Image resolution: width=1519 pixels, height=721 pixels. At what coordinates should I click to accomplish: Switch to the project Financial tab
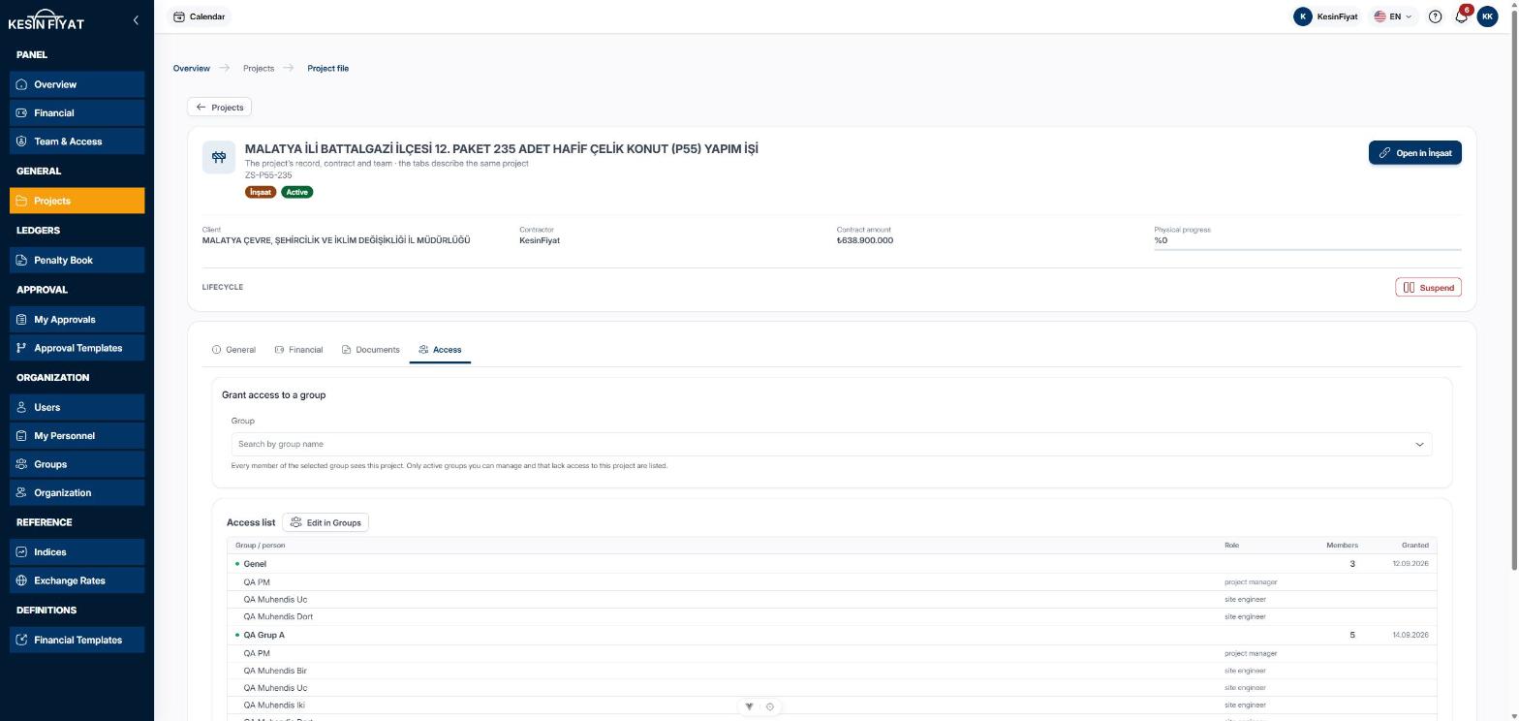(298, 350)
